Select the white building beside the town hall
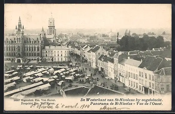The width and height of the screenshot is (175, 114). coord(56,54)
